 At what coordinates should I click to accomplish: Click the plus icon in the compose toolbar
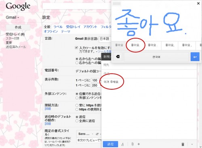point(139,144)
